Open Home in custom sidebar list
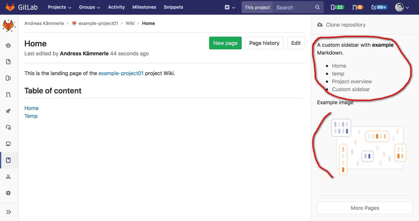Screen dimensions: 419x221 tap(339, 66)
